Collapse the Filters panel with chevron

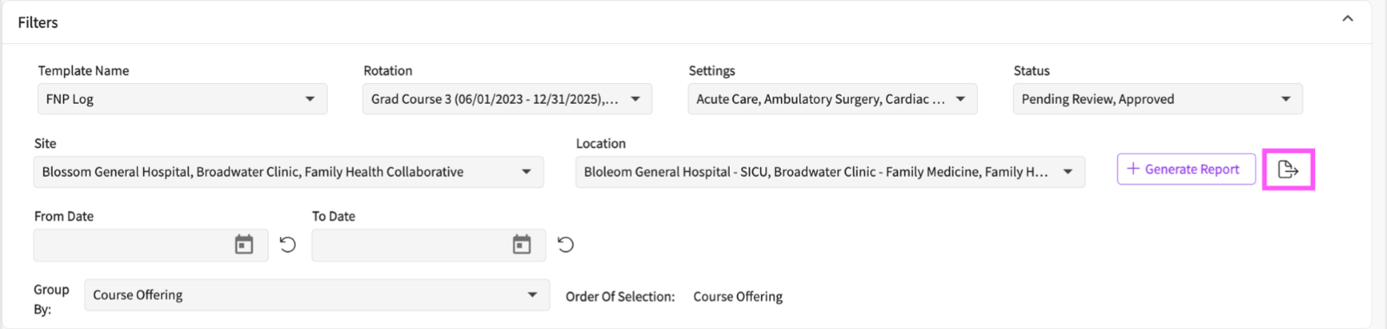click(x=1348, y=19)
